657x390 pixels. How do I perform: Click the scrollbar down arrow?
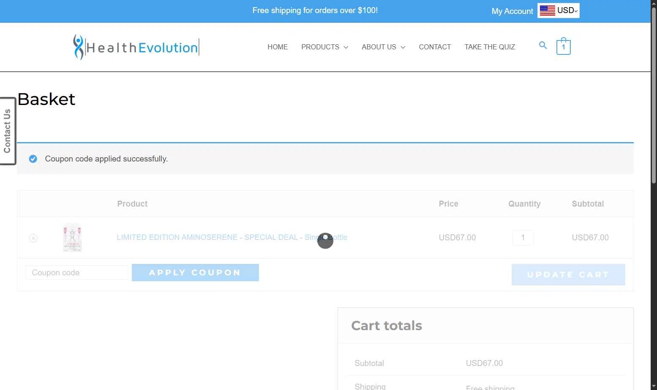coord(654,386)
